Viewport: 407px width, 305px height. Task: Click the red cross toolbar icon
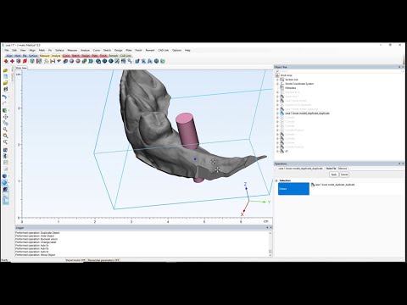[x=13, y=61]
